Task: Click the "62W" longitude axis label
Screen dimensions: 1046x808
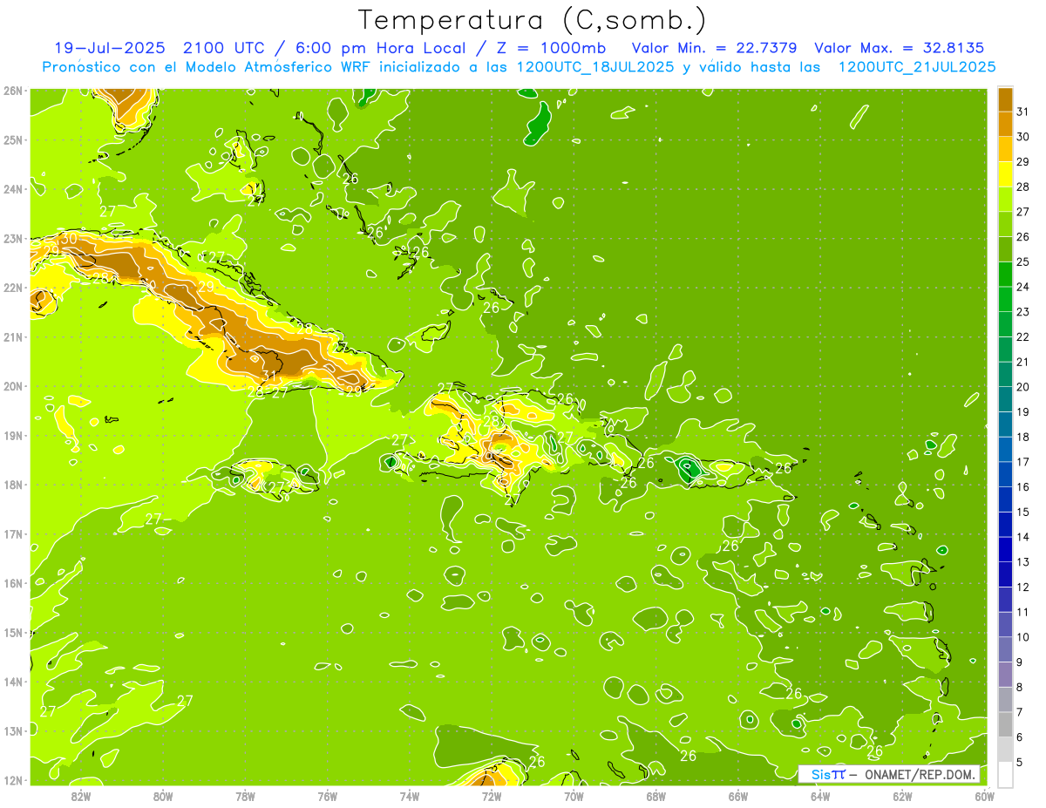Action: 902,796
